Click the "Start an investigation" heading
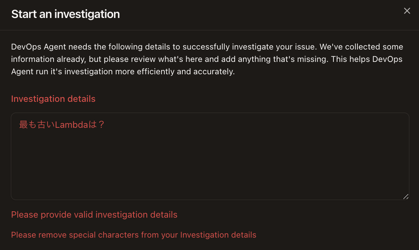This screenshot has height=250, width=419. click(x=66, y=14)
